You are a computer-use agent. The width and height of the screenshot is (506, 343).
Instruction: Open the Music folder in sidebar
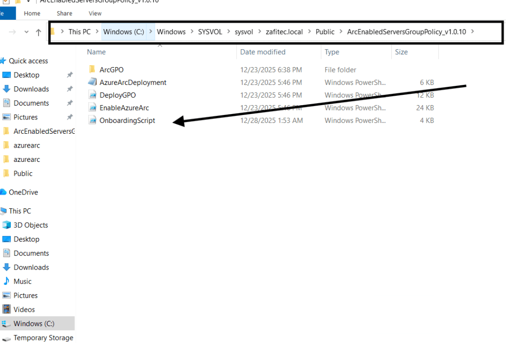click(22, 281)
